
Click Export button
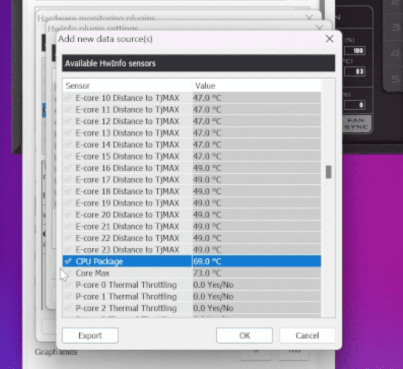click(90, 335)
